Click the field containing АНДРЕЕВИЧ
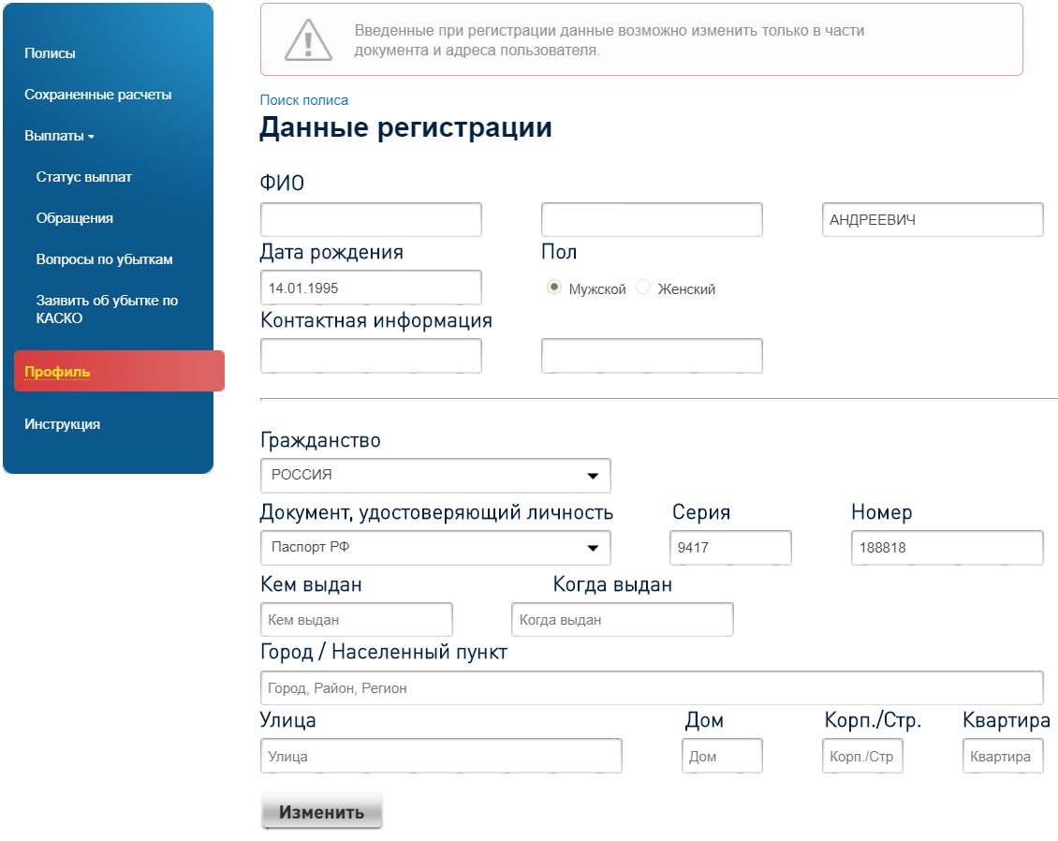The height and width of the screenshot is (841, 1058). pyautogui.click(x=933, y=220)
